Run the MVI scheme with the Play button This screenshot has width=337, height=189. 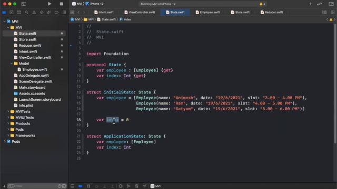[x=49, y=4]
